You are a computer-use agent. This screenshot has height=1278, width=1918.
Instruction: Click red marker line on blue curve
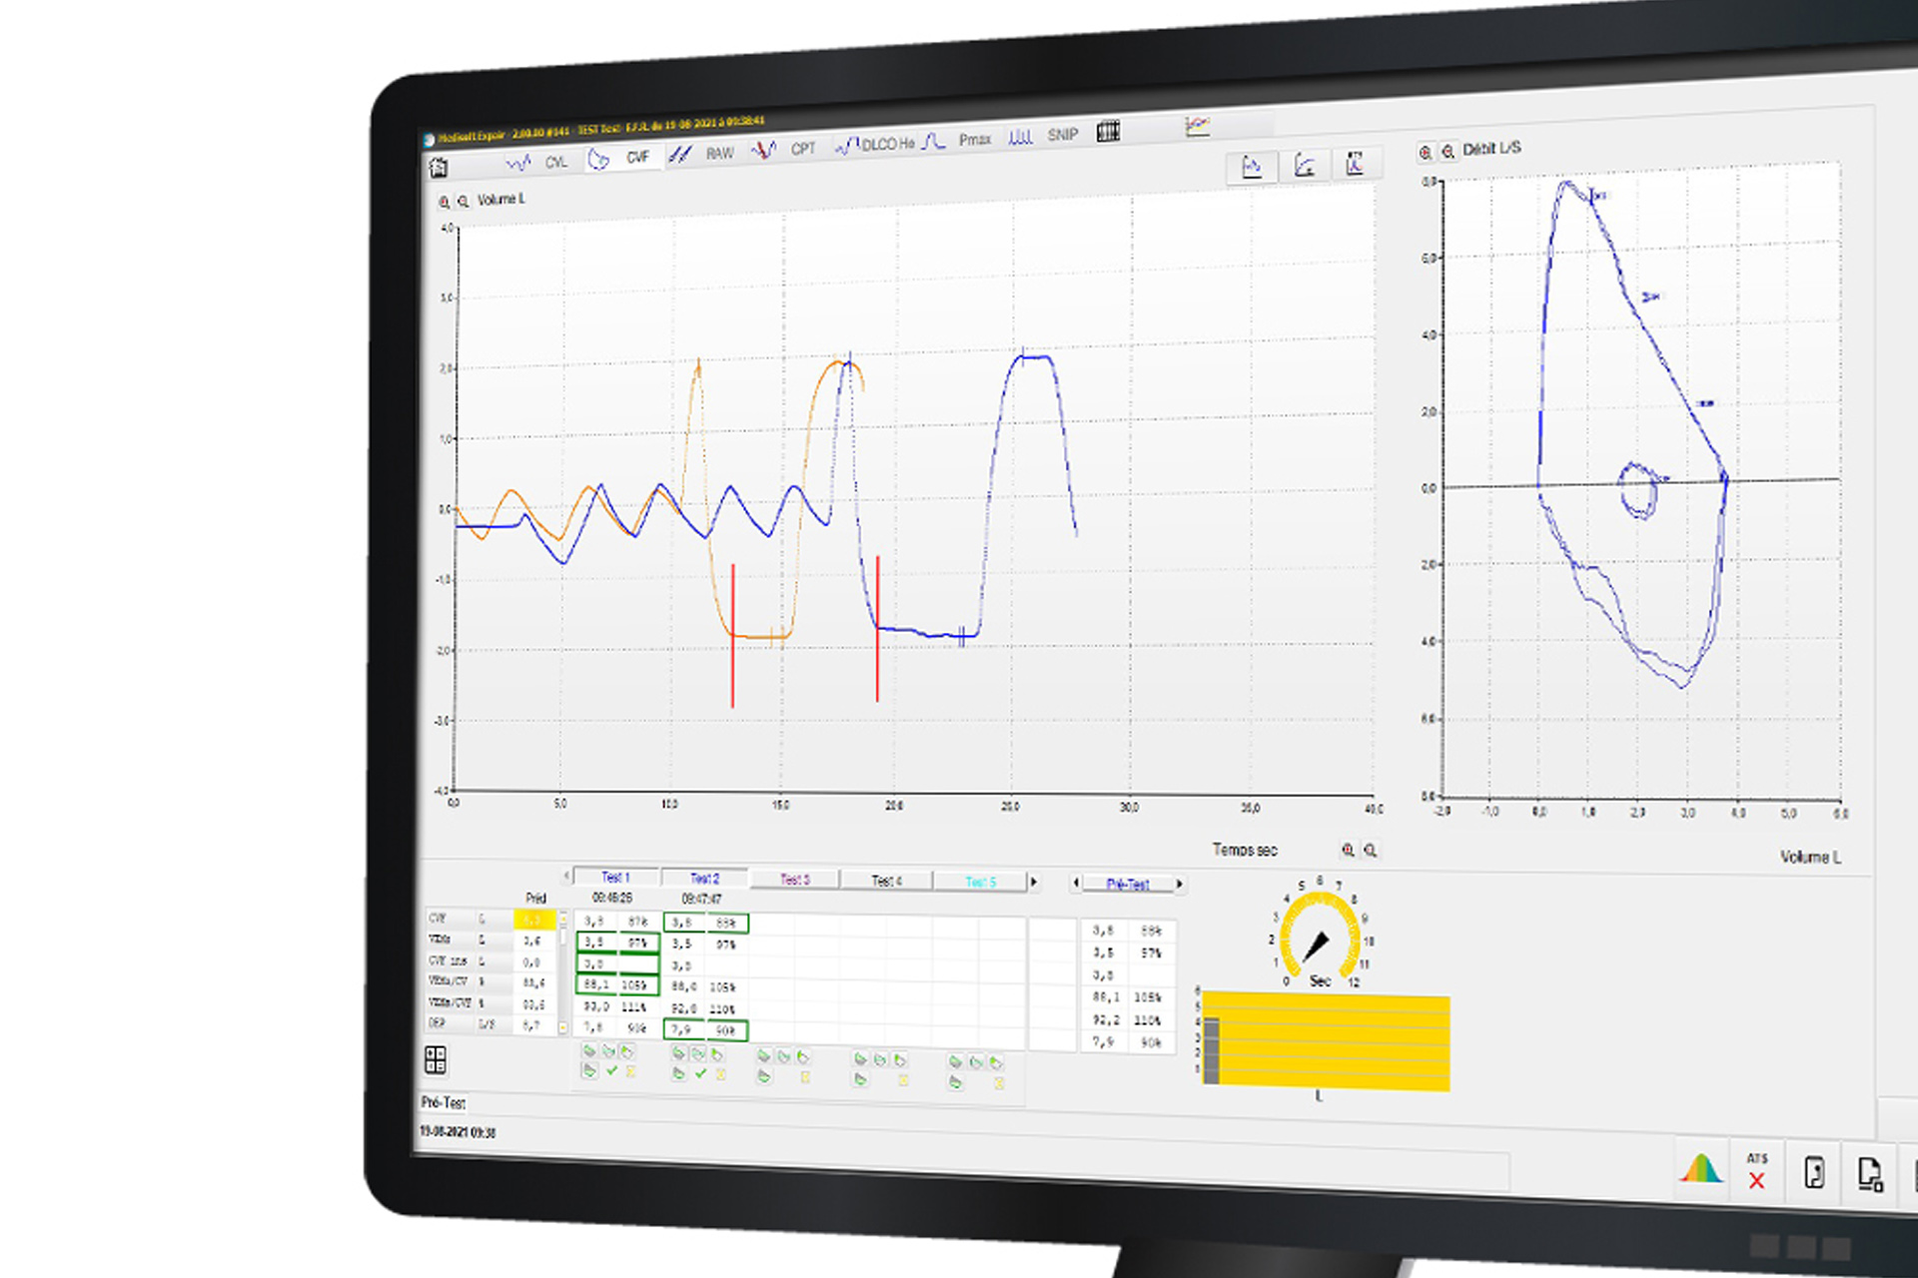coord(877,629)
